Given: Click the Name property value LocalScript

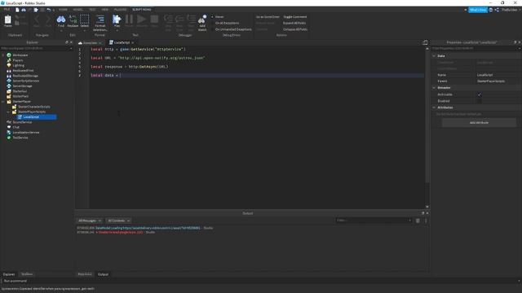Looking at the screenshot, I should [484, 75].
